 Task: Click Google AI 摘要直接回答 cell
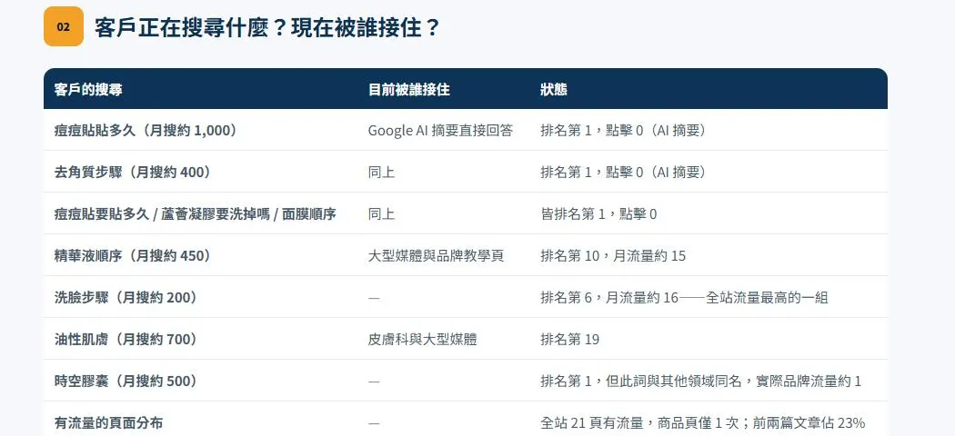[x=440, y=130]
